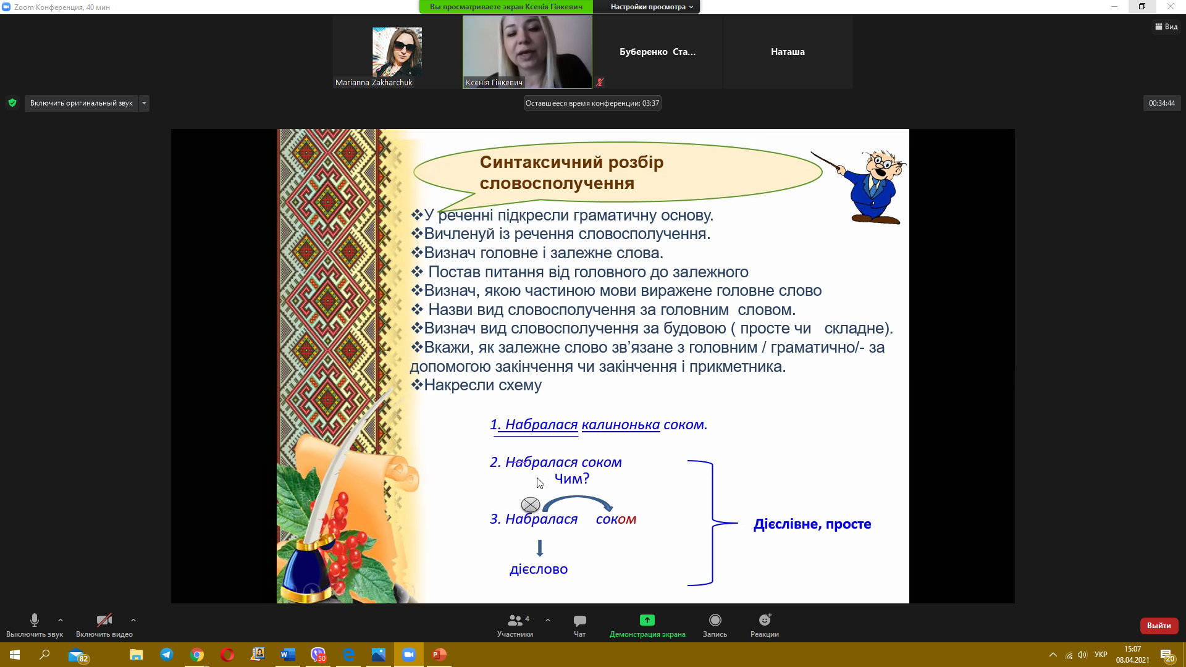Open the Вид layout menu
Image resolution: width=1186 pixels, height=667 pixels.
pyautogui.click(x=1166, y=27)
